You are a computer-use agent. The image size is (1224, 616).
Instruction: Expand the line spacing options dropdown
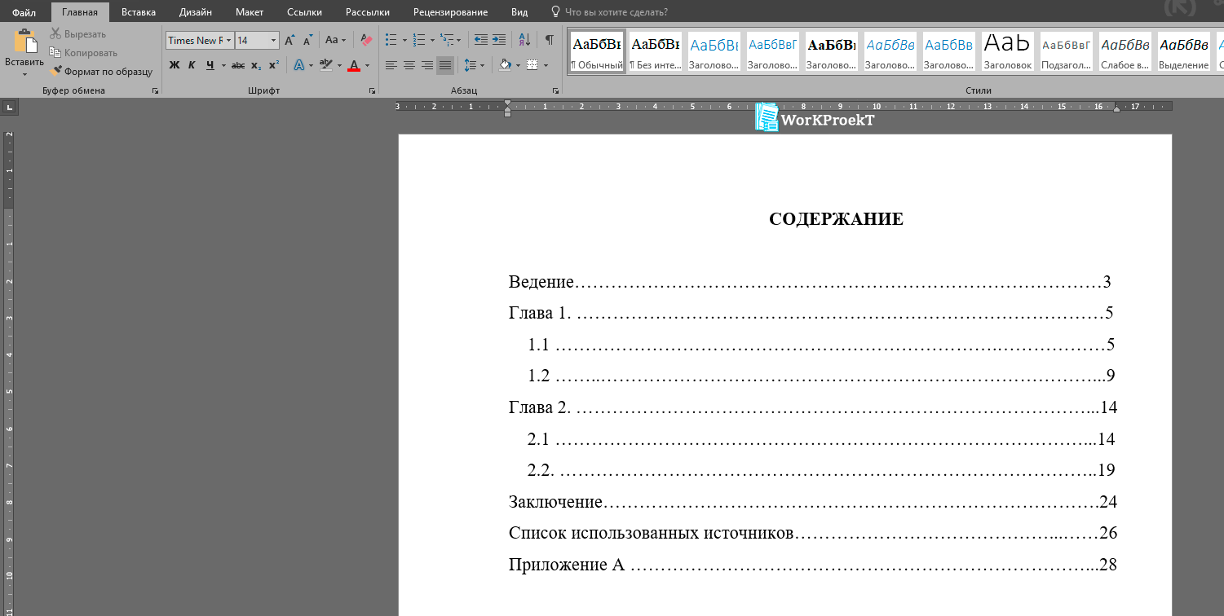point(482,65)
